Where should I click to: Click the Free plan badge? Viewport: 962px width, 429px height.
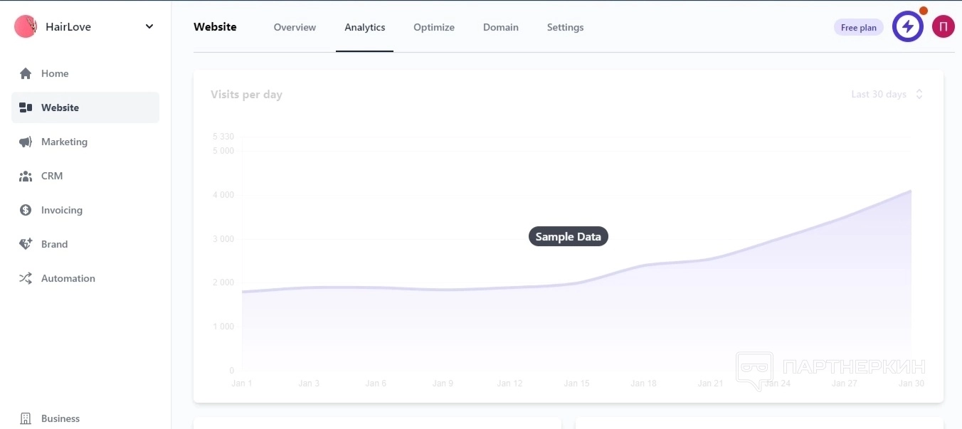[858, 28]
